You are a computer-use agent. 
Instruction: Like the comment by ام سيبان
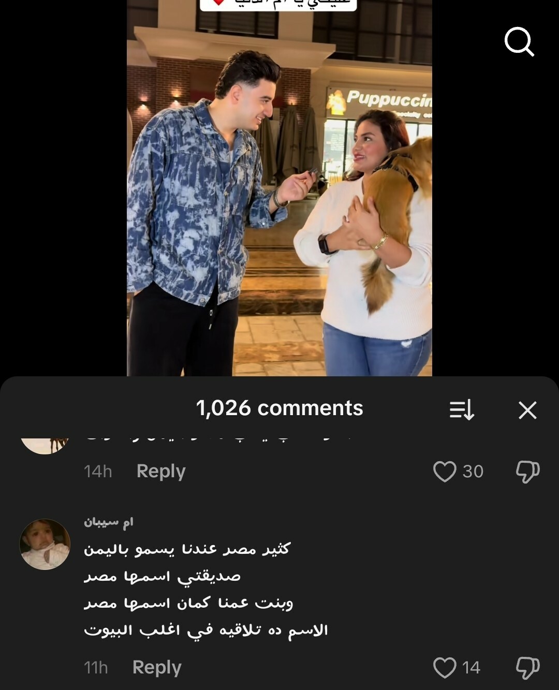tap(445, 668)
